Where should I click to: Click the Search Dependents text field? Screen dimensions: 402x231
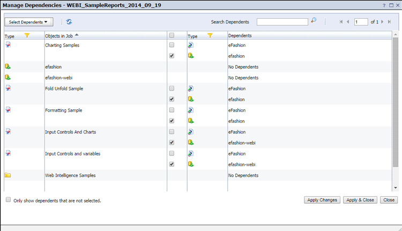coord(282,22)
